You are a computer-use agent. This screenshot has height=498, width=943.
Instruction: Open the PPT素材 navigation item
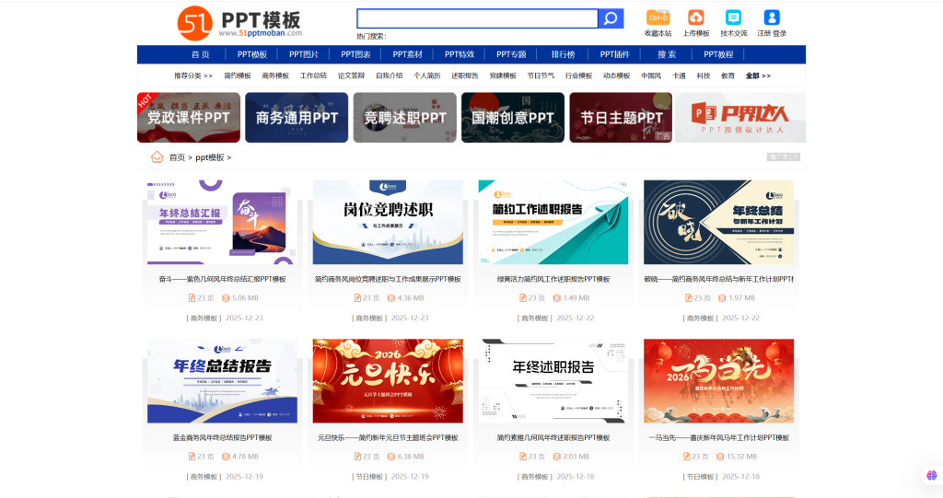408,54
